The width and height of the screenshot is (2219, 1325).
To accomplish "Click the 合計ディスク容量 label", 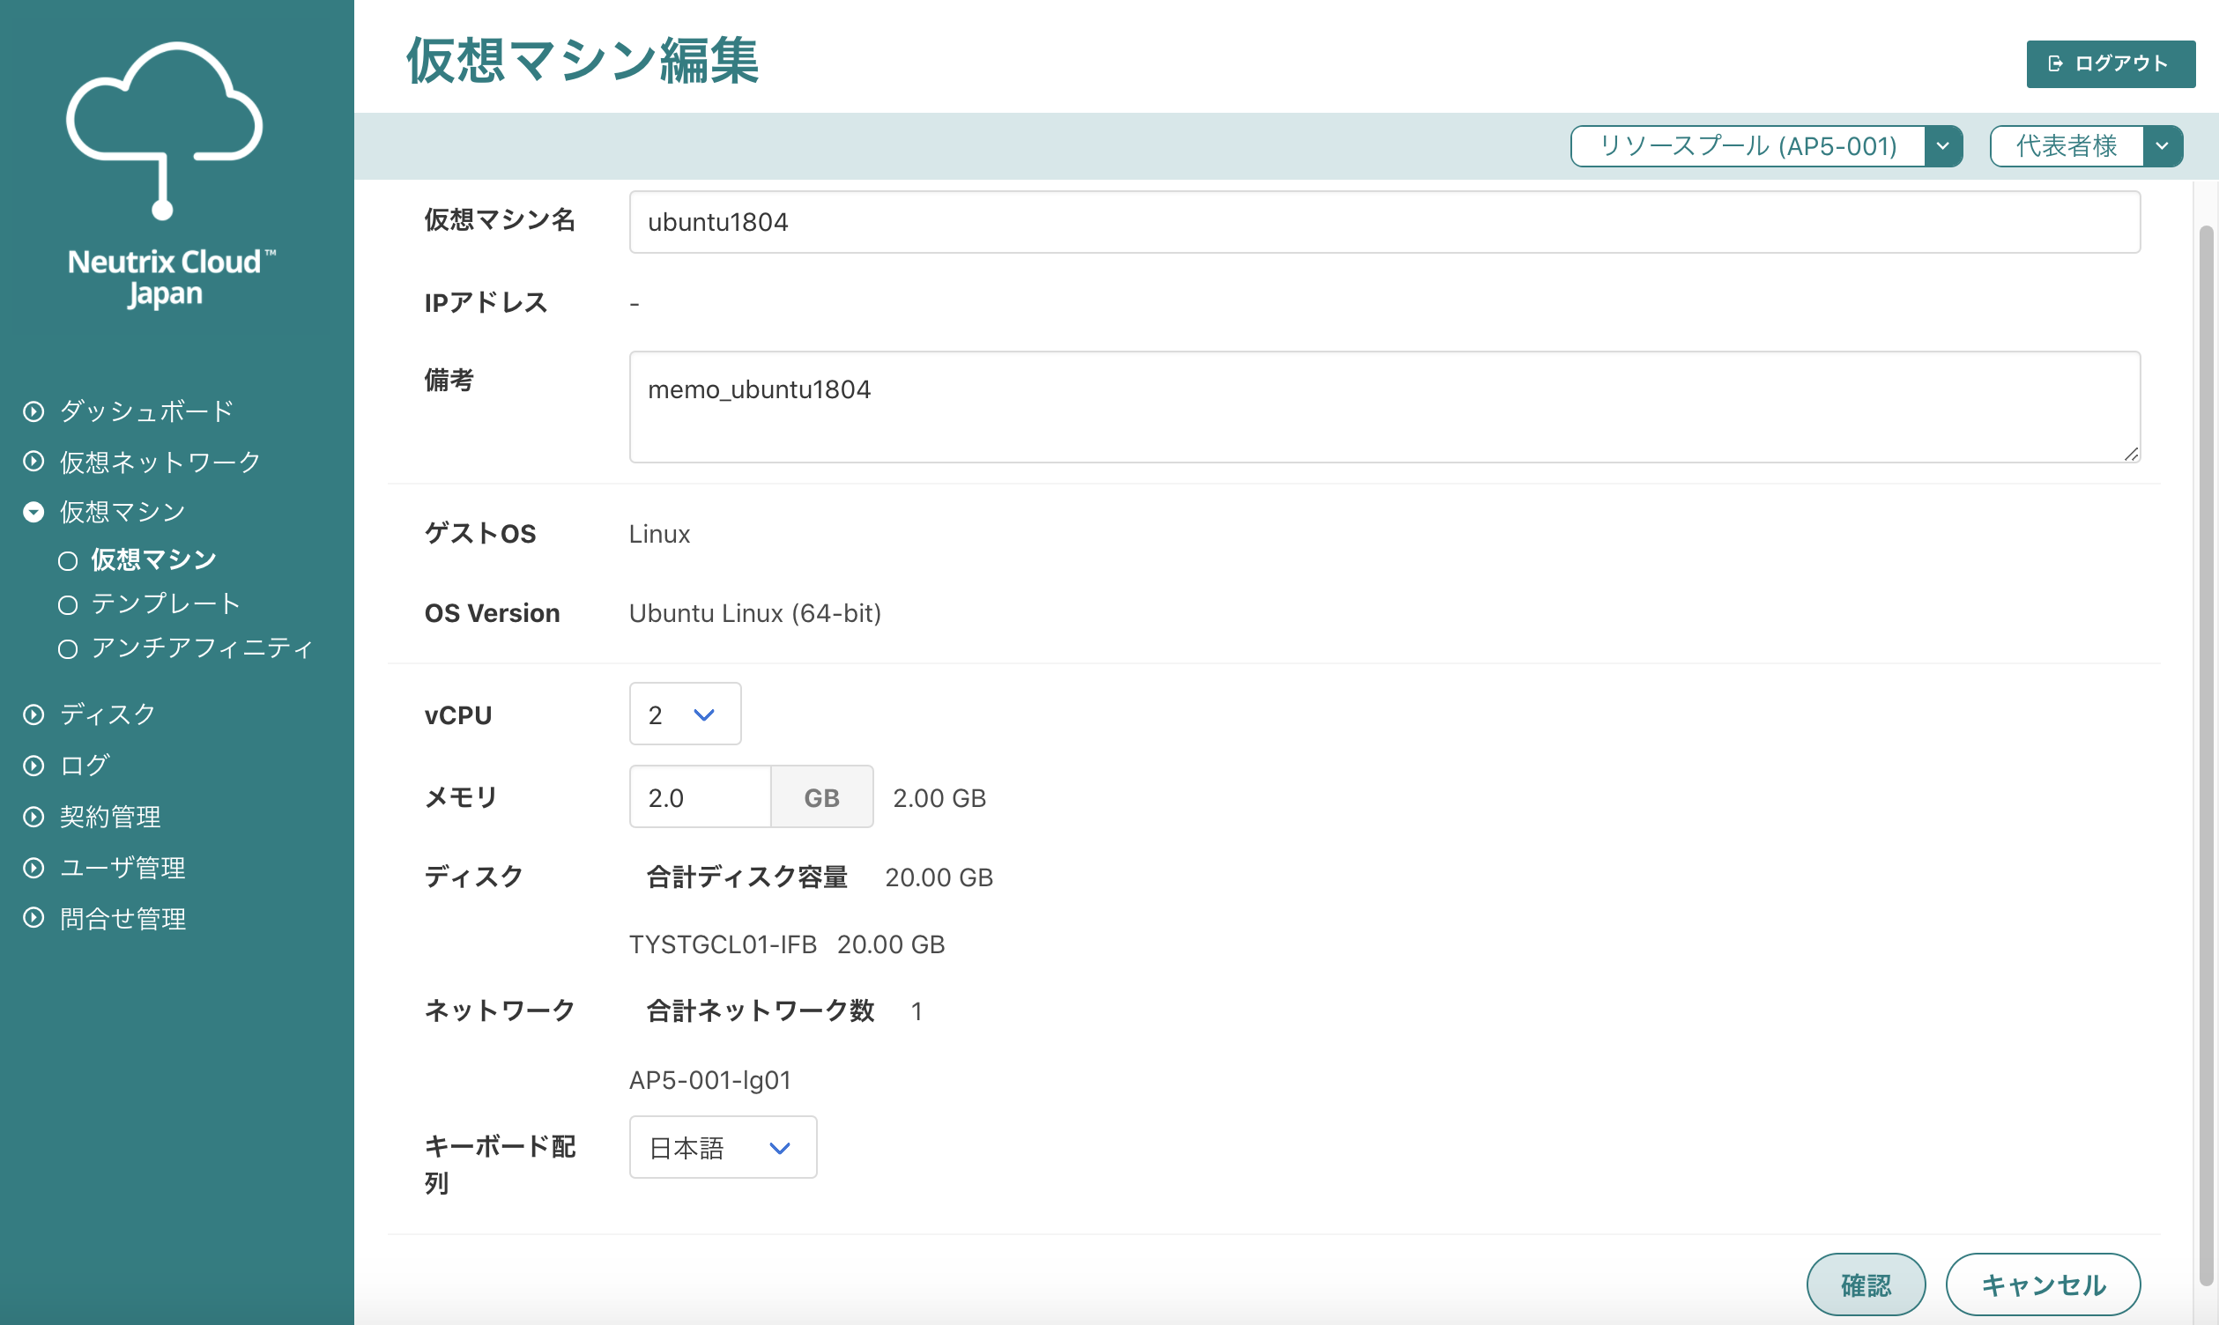I will coord(746,877).
